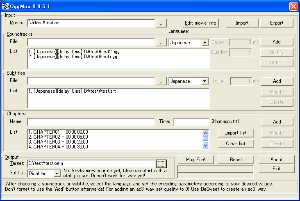
Task: Browse for the input movie file
Action: click(162, 23)
